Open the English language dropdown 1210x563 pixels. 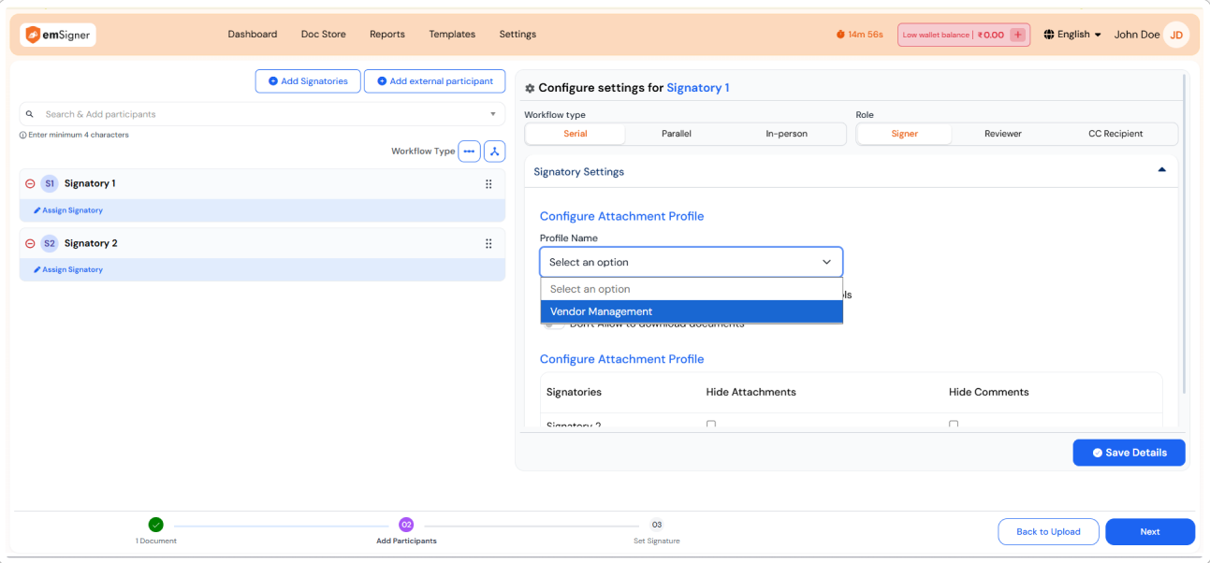pos(1072,35)
